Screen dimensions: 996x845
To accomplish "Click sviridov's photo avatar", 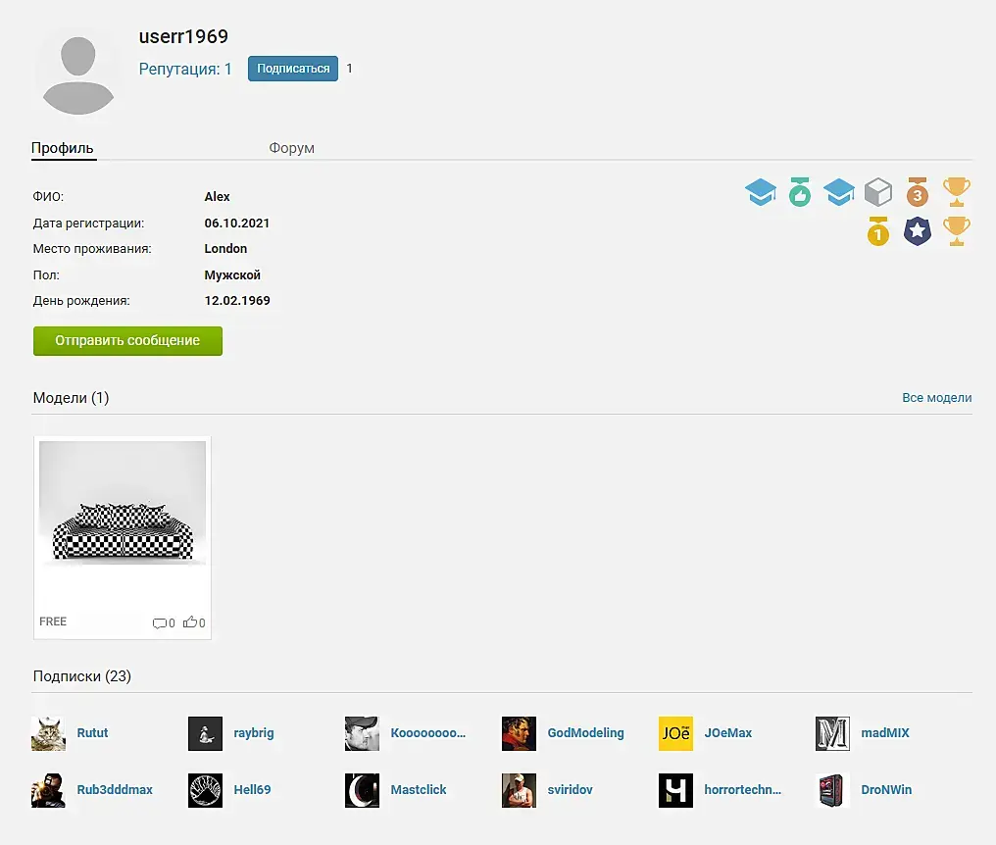I will [519, 790].
